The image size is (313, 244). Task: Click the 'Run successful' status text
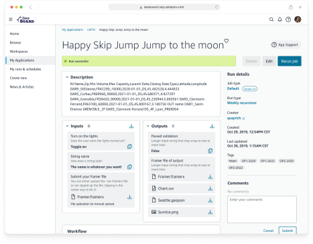78,61
